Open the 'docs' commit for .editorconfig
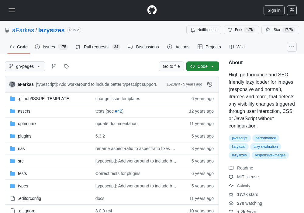The height and width of the screenshot is (213, 304). pos(100,198)
